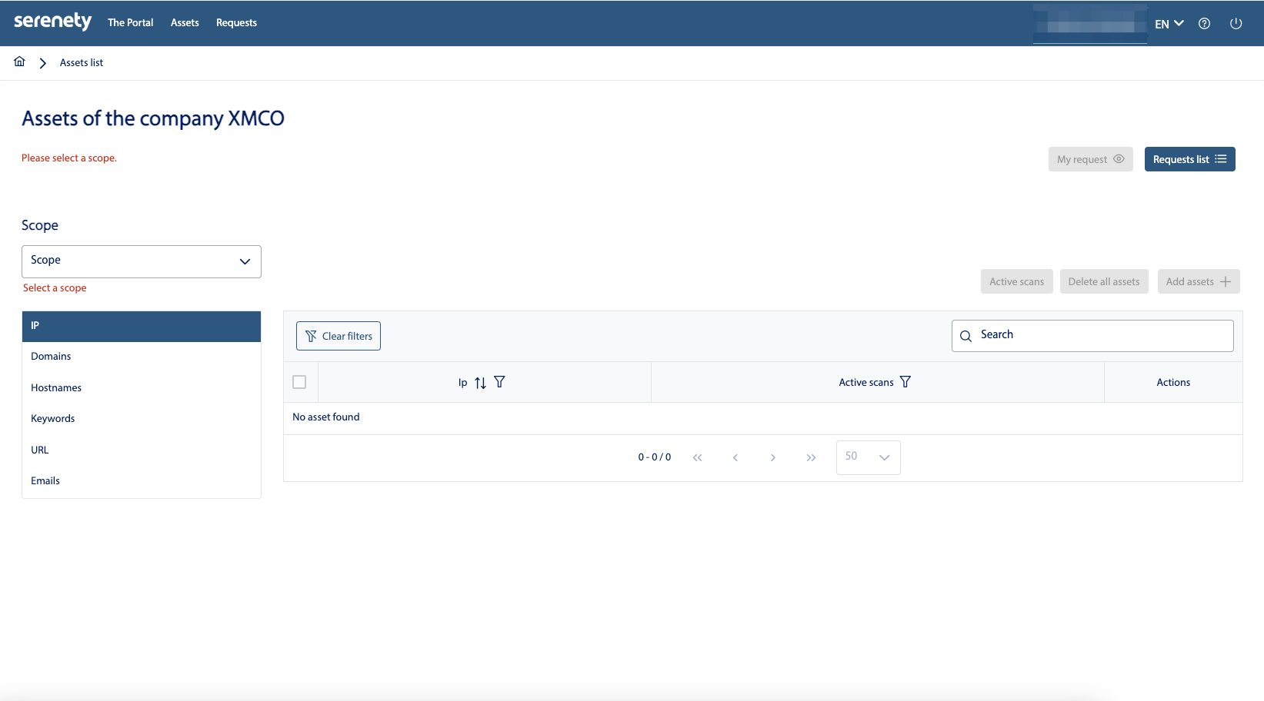1264x701 pixels.
Task: Click the next page arrow
Action: pos(772,457)
